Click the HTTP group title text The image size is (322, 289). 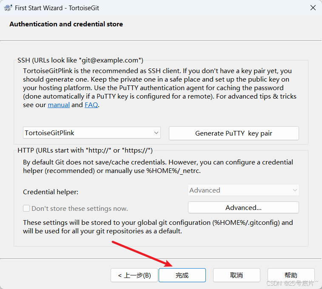pos(85,150)
